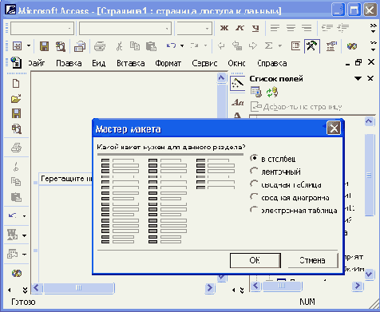Toggle italic formatting (К)

pyautogui.click(x=239, y=28)
